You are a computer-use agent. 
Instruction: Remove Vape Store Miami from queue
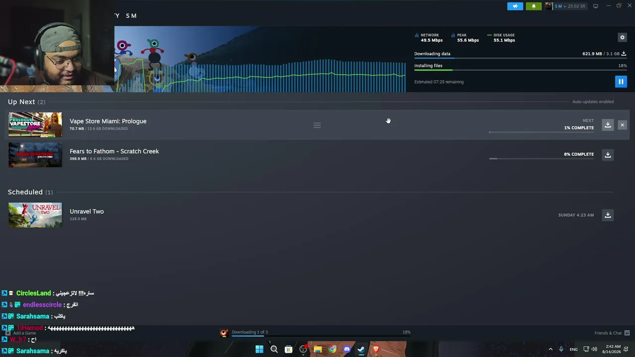click(622, 125)
